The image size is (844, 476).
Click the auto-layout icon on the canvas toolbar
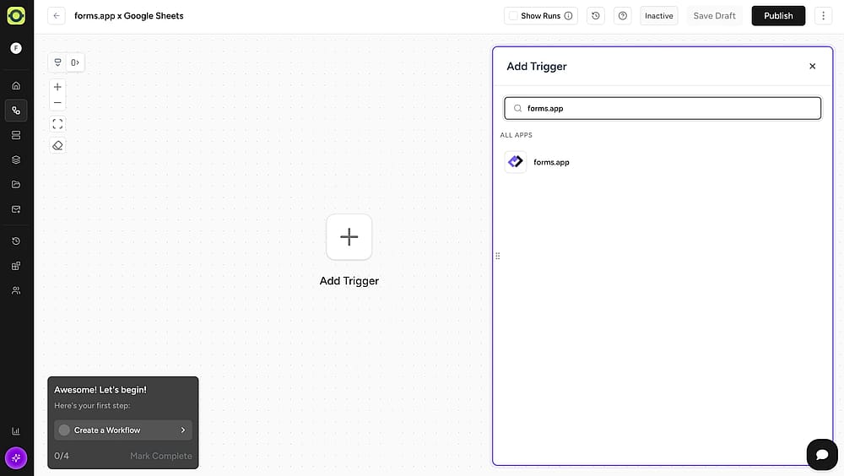pyautogui.click(x=57, y=62)
